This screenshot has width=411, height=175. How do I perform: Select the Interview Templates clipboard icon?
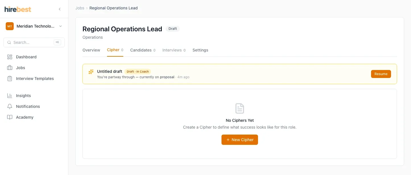(x=10, y=79)
